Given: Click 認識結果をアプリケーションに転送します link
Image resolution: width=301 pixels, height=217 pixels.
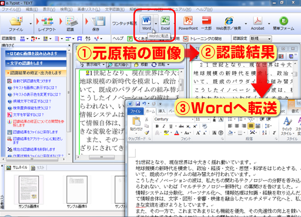Looking at the screenshot, I should click(x=38, y=141).
